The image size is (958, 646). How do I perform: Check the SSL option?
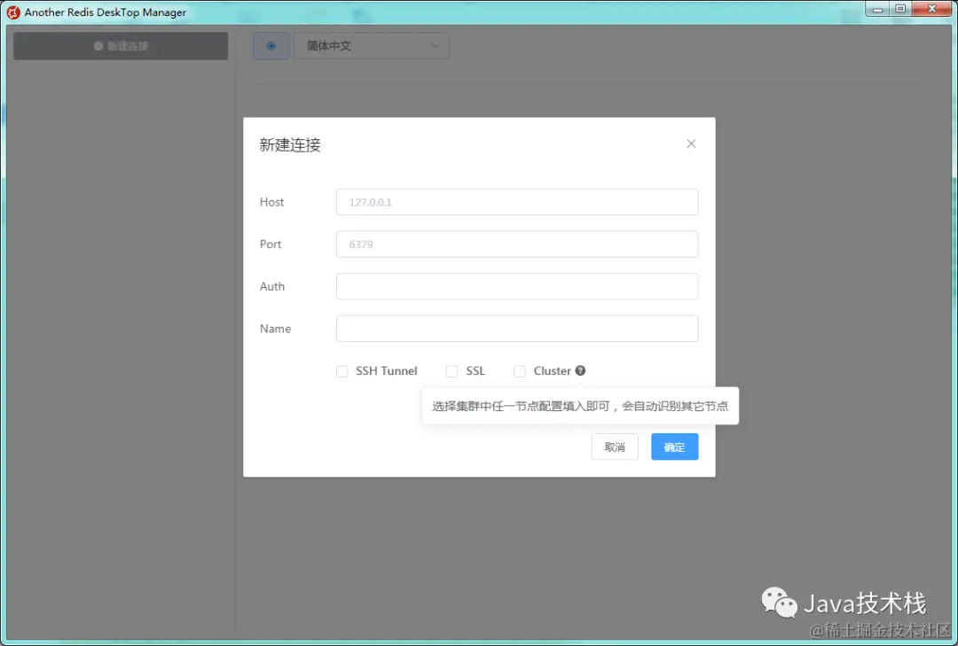coord(452,370)
